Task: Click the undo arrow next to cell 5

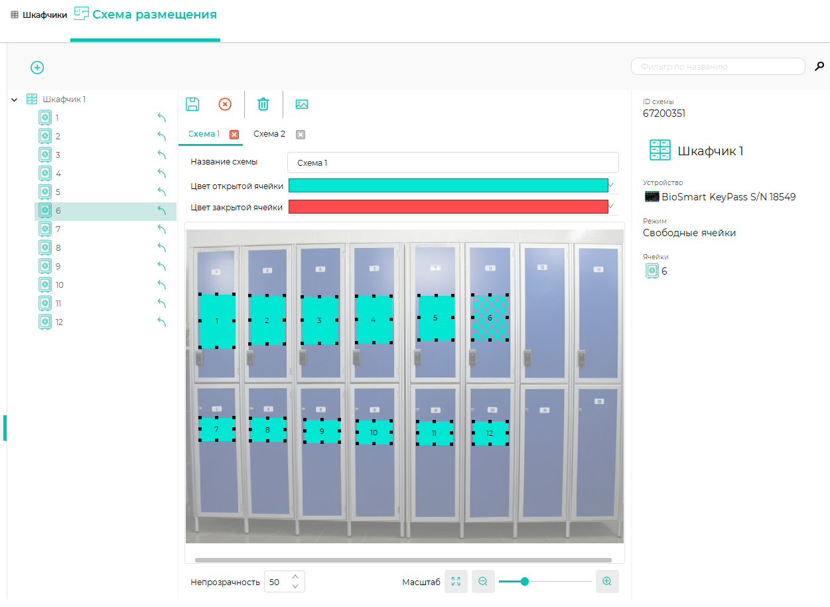Action: (x=161, y=192)
